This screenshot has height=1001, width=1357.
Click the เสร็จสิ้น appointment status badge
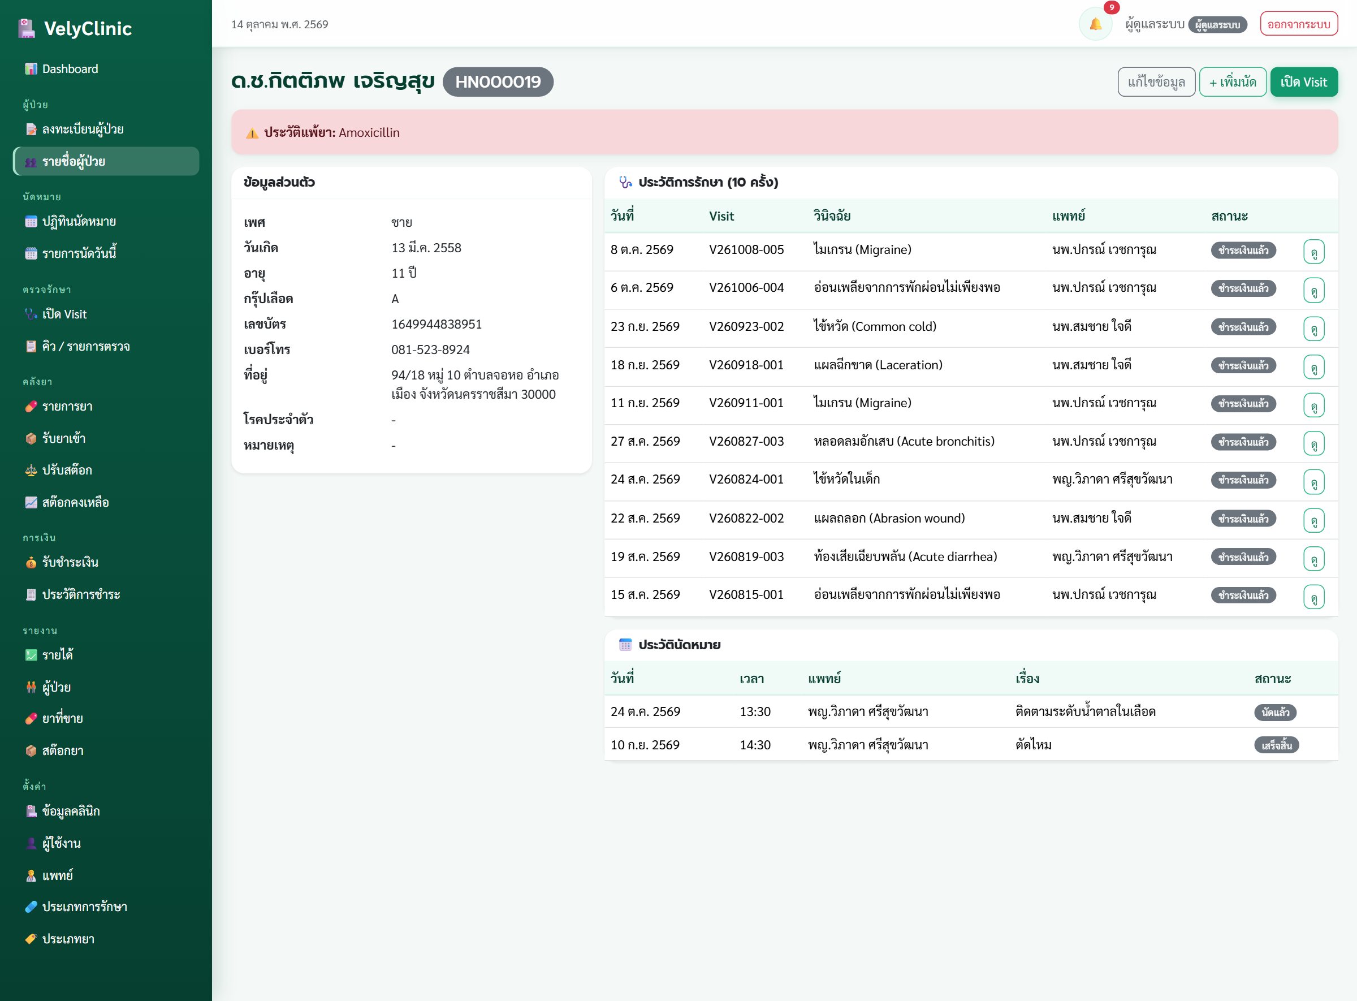(1277, 745)
